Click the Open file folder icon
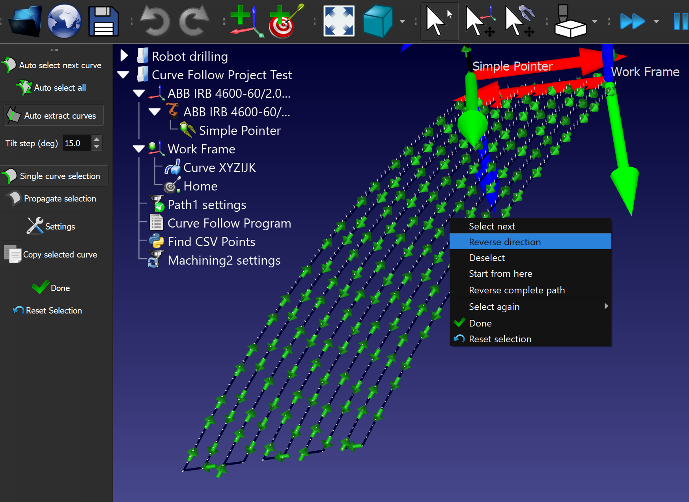 25,21
